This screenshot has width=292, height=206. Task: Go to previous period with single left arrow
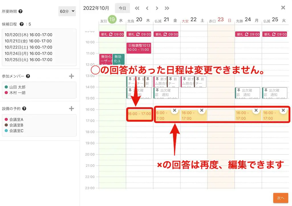[x=147, y=8]
